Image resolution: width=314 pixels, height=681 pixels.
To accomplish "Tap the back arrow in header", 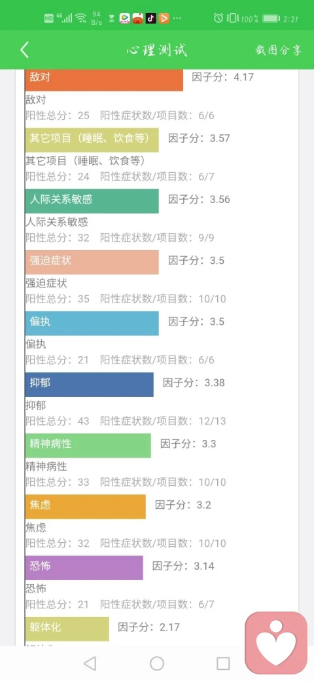I will (x=24, y=50).
